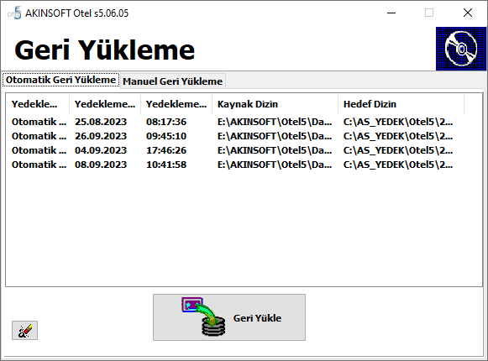Switch to Manuel Geri Yükleme tab
Screen dimensions: 488x361
pyautogui.click(x=173, y=81)
